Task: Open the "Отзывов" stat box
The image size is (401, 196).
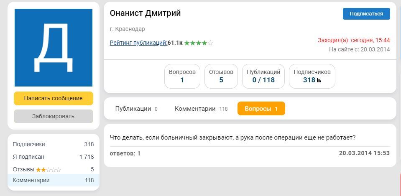Action: 221,76
